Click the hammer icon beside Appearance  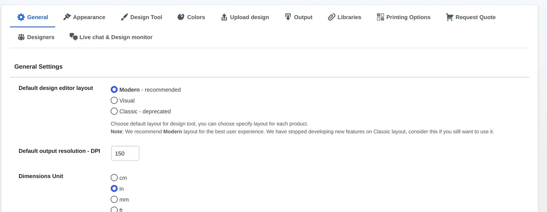(x=67, y=17)
